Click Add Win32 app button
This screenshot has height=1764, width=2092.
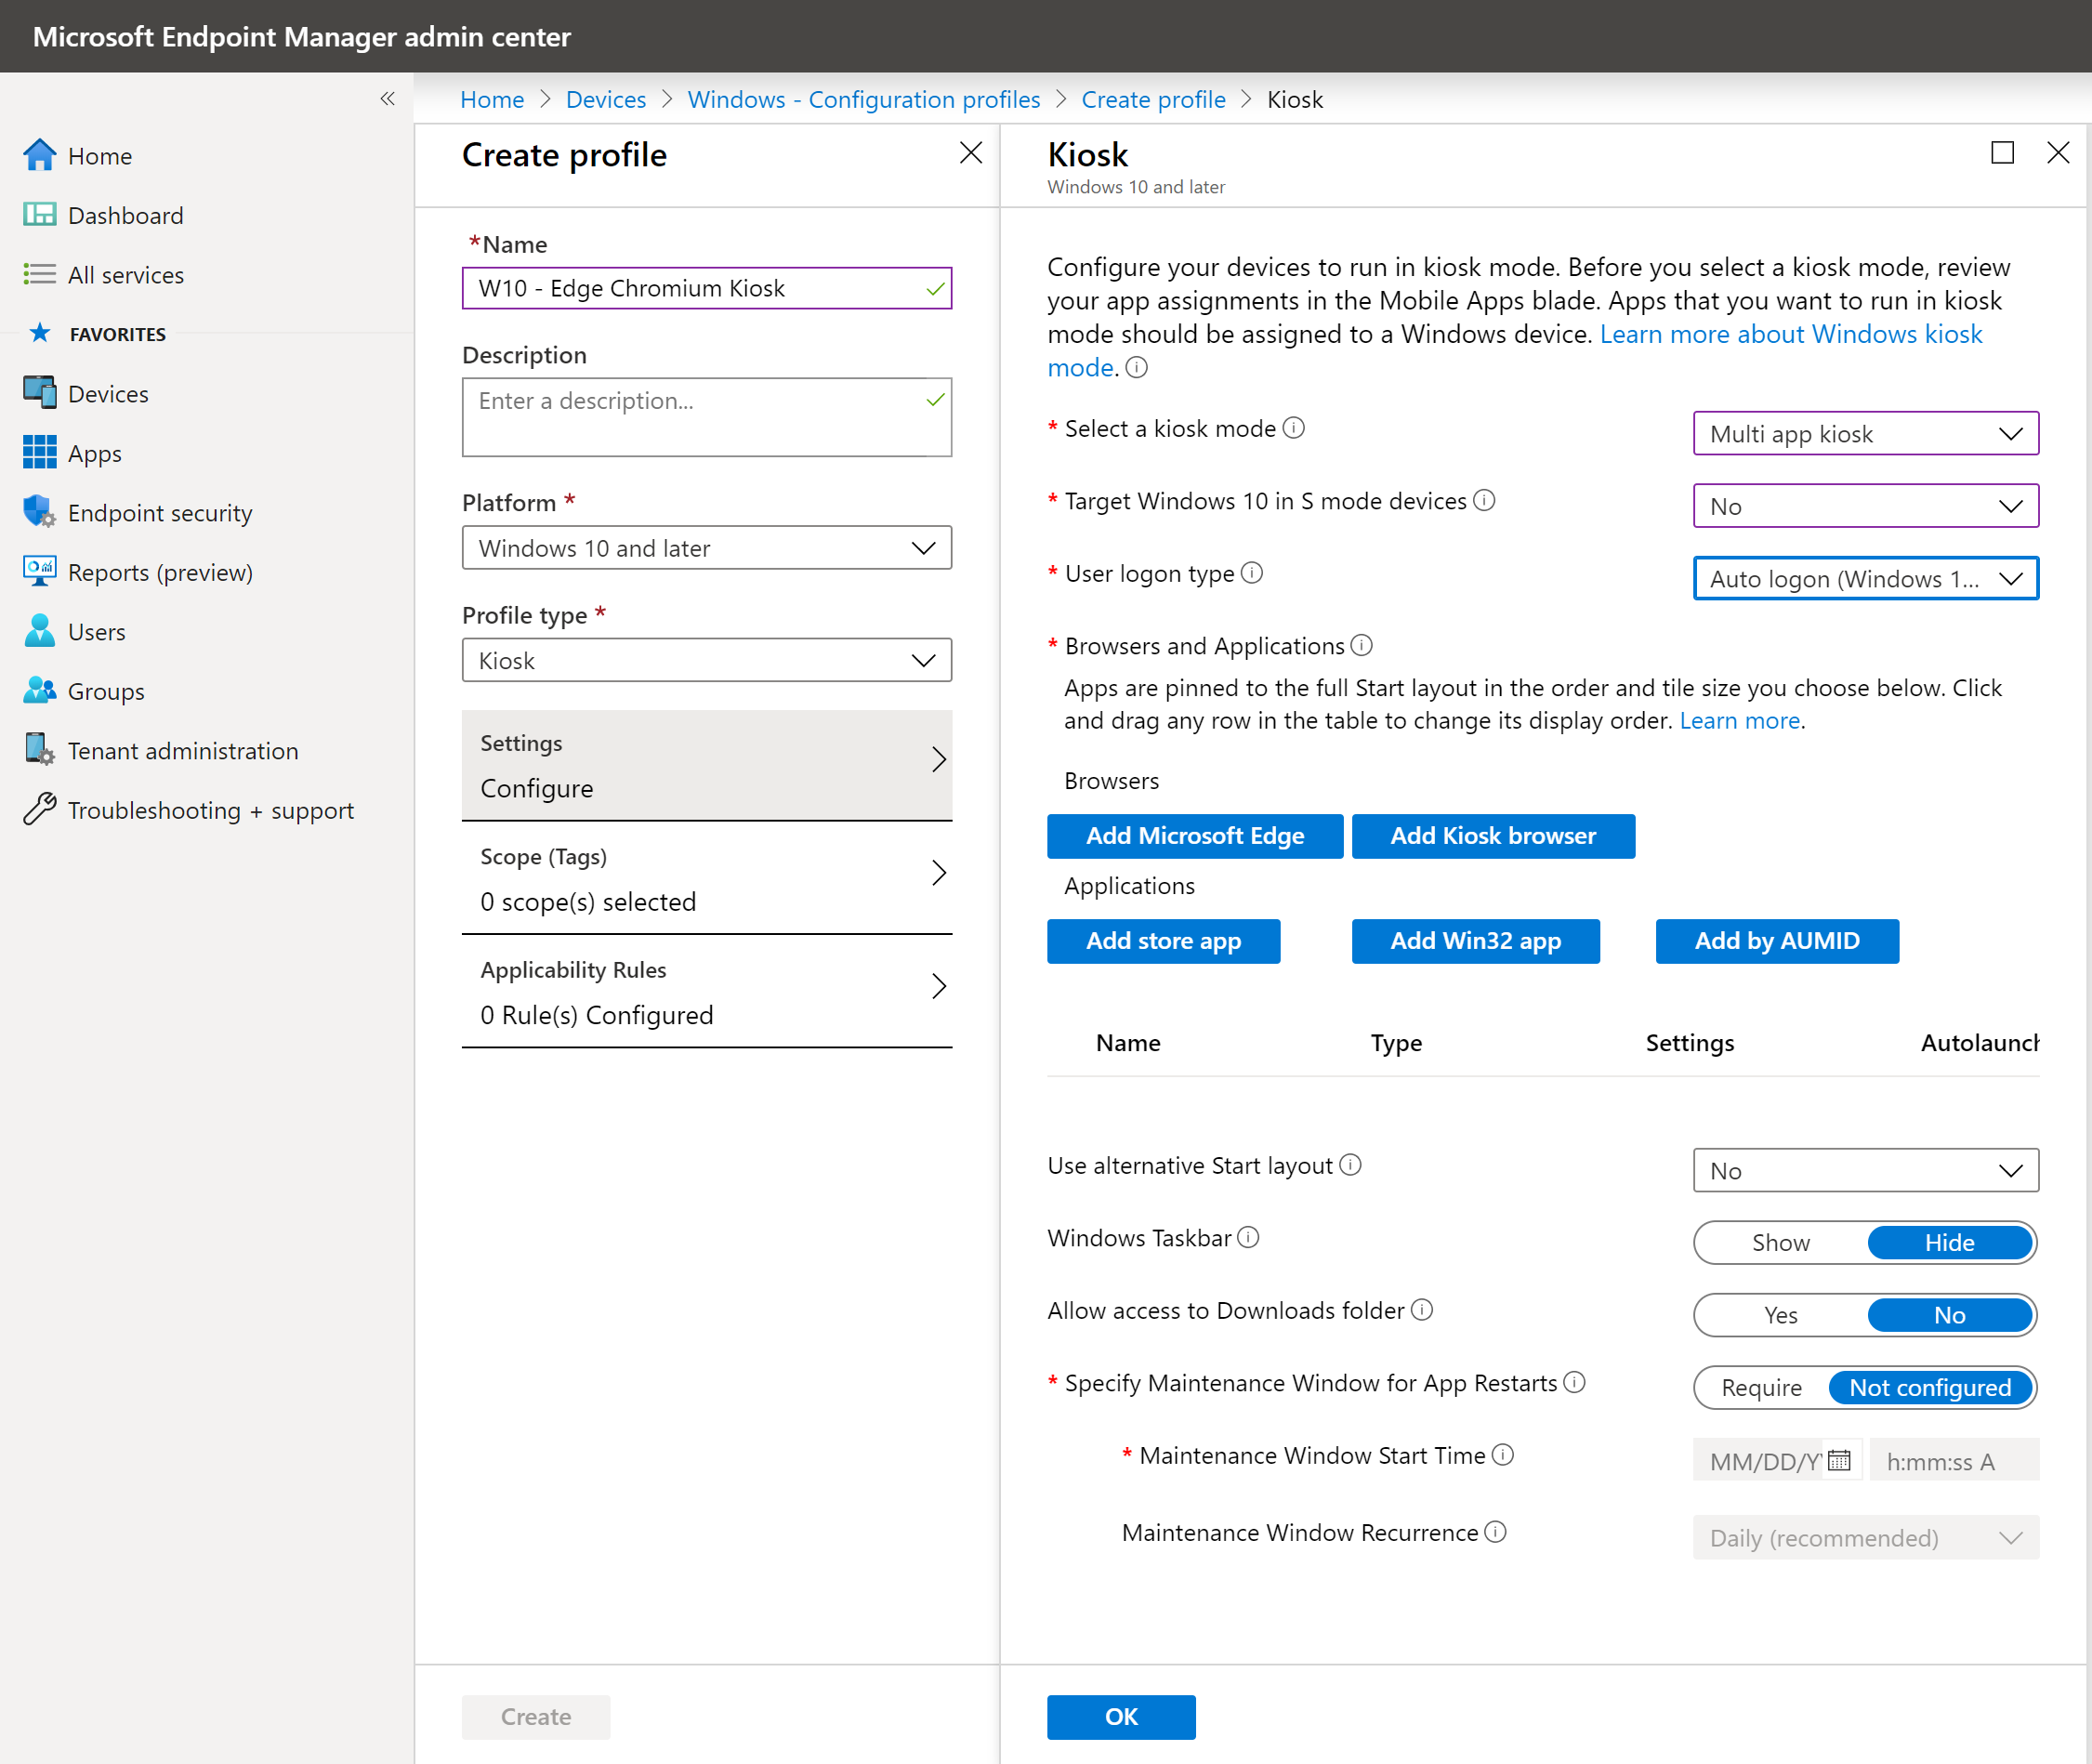tap(1475, 940)
